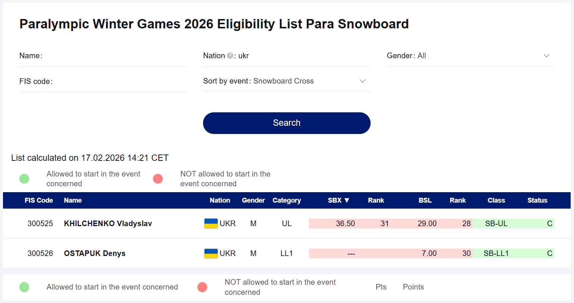Click the red NOT allowed legend dot above table
The height and width of the screenshot is (303, 574).
[158, 179]
